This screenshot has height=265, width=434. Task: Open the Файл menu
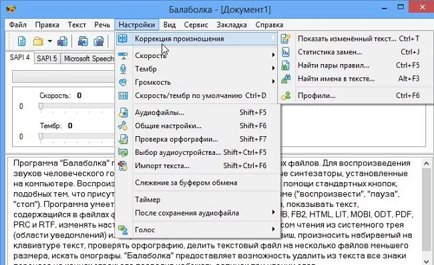pos(18,25)
